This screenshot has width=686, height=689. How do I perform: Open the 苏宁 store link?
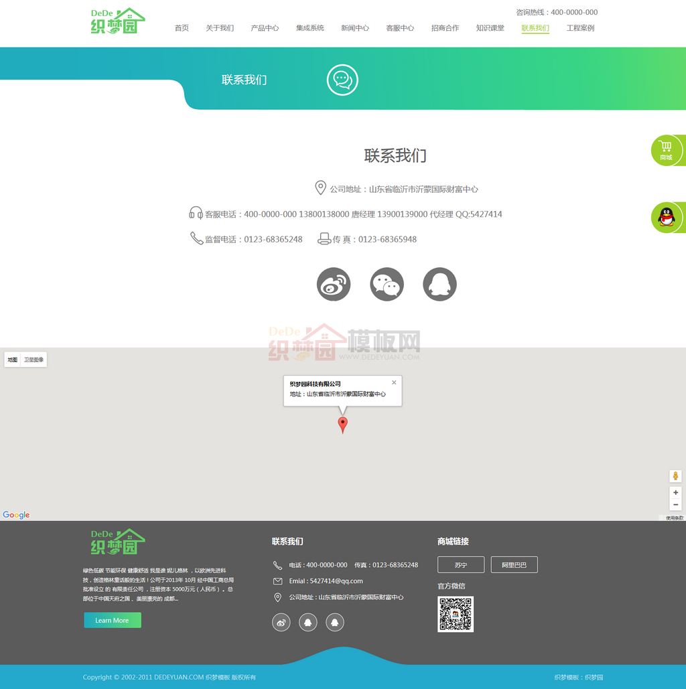click(460, 565)
